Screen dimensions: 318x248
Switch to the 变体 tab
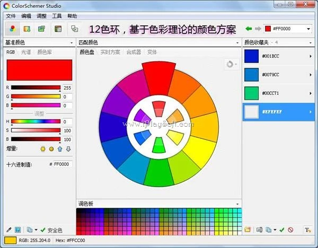point(152,52)
